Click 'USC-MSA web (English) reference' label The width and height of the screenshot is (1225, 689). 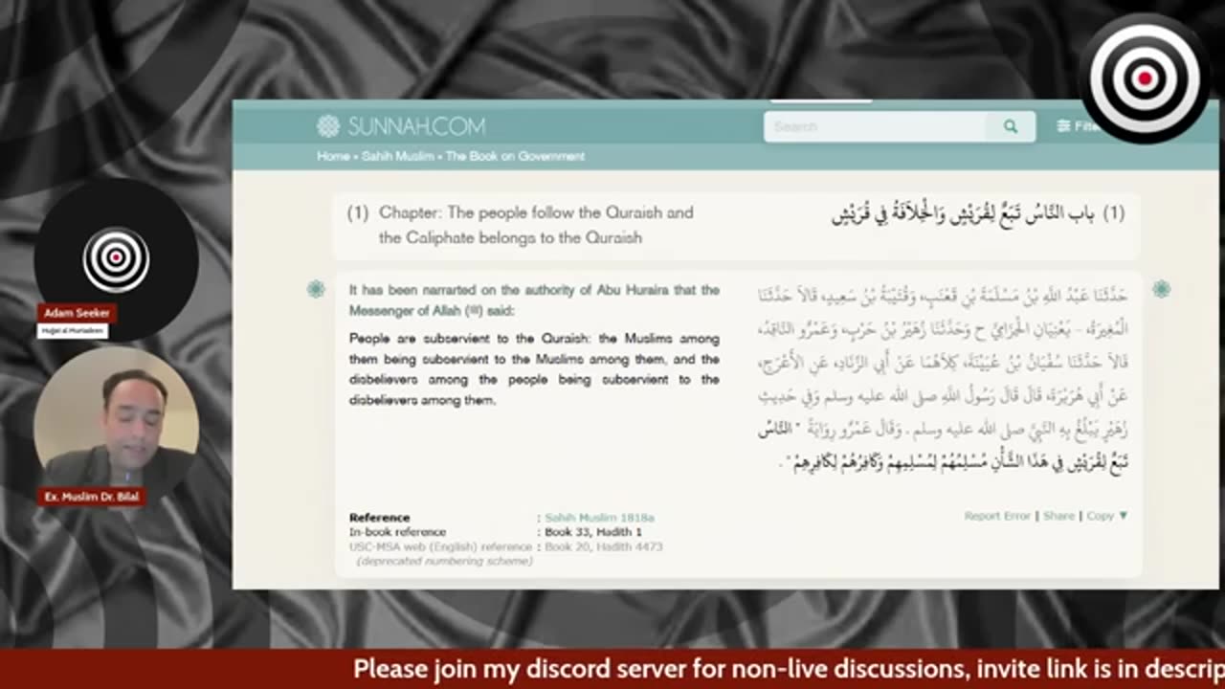tap(440, 546)
